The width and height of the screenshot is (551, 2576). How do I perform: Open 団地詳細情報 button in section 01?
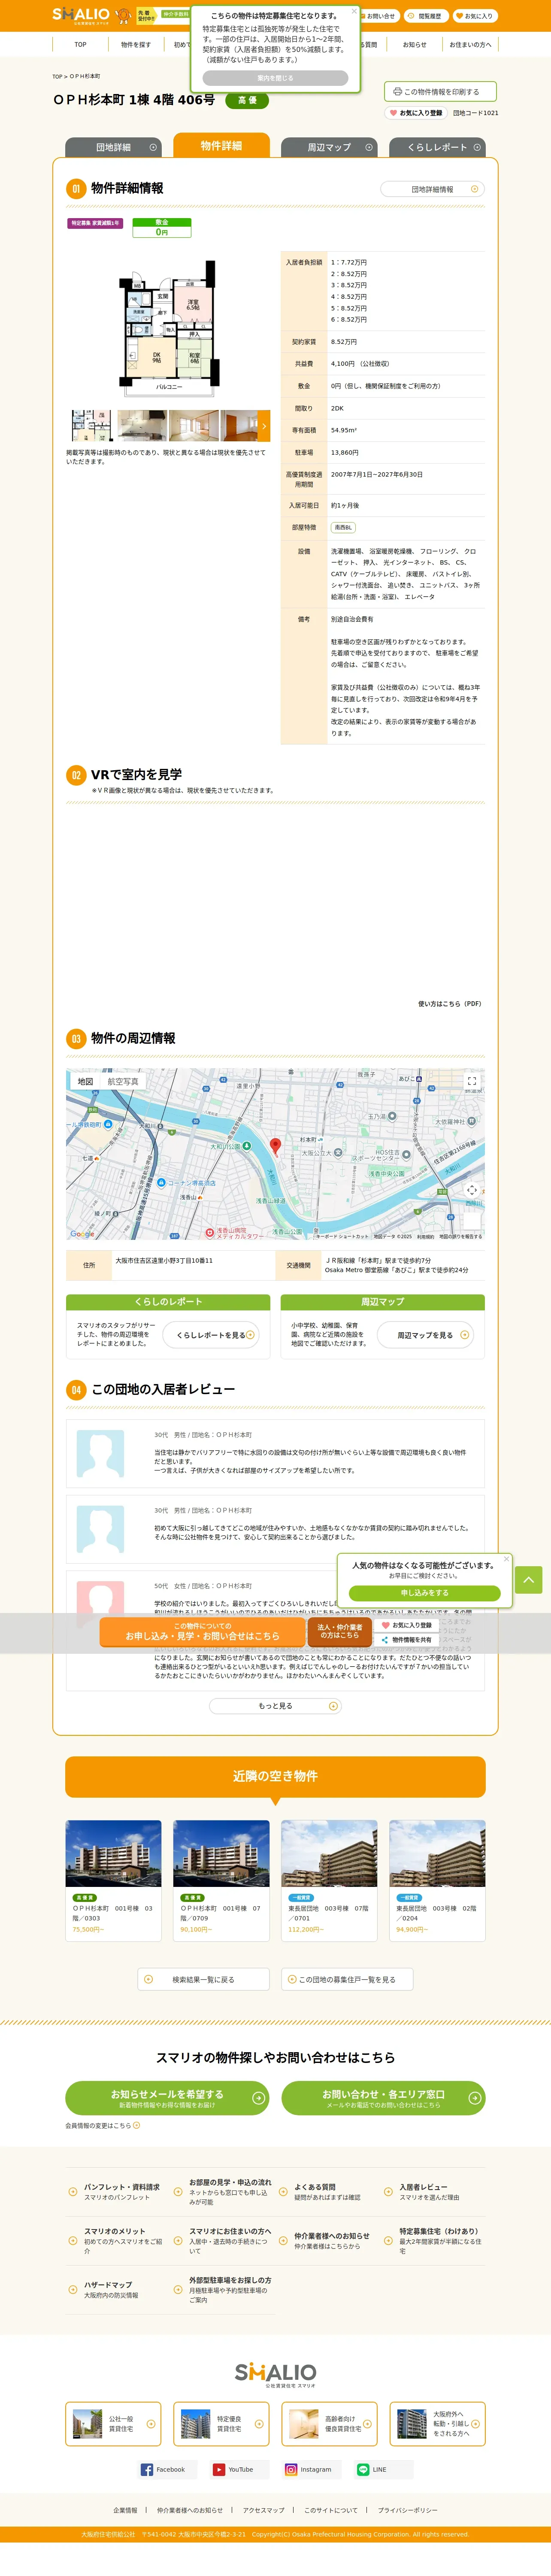point(433,189)
